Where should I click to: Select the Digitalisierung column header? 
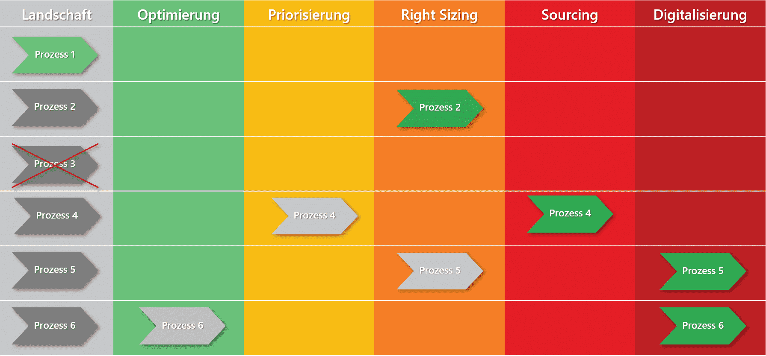tap(700, 15)
